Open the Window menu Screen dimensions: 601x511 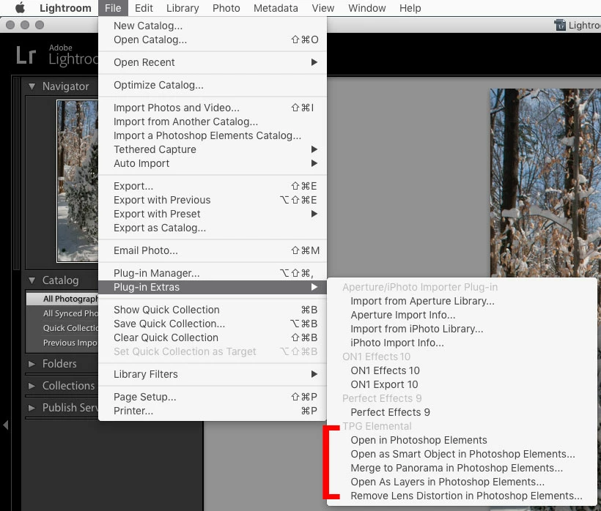pos(366,8)
